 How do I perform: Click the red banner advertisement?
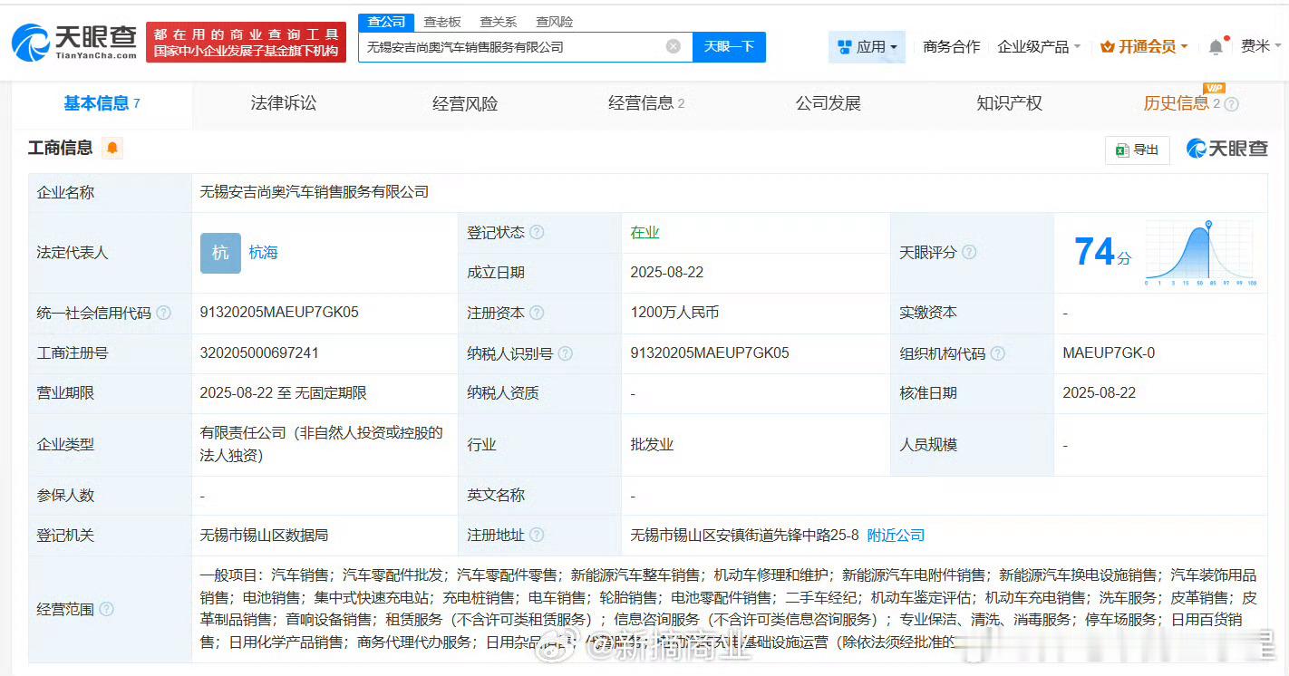[x=246, y=42]
